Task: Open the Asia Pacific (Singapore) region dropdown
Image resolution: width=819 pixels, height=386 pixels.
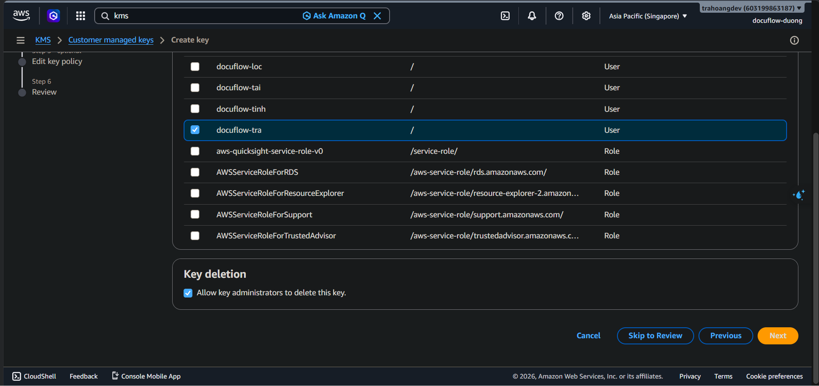Action: (648, 16)
